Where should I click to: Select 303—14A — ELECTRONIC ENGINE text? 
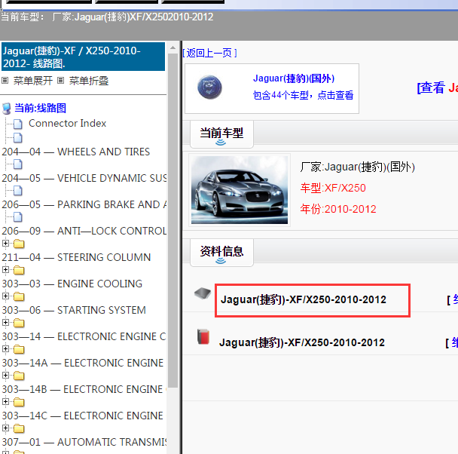tap(83, 363)
